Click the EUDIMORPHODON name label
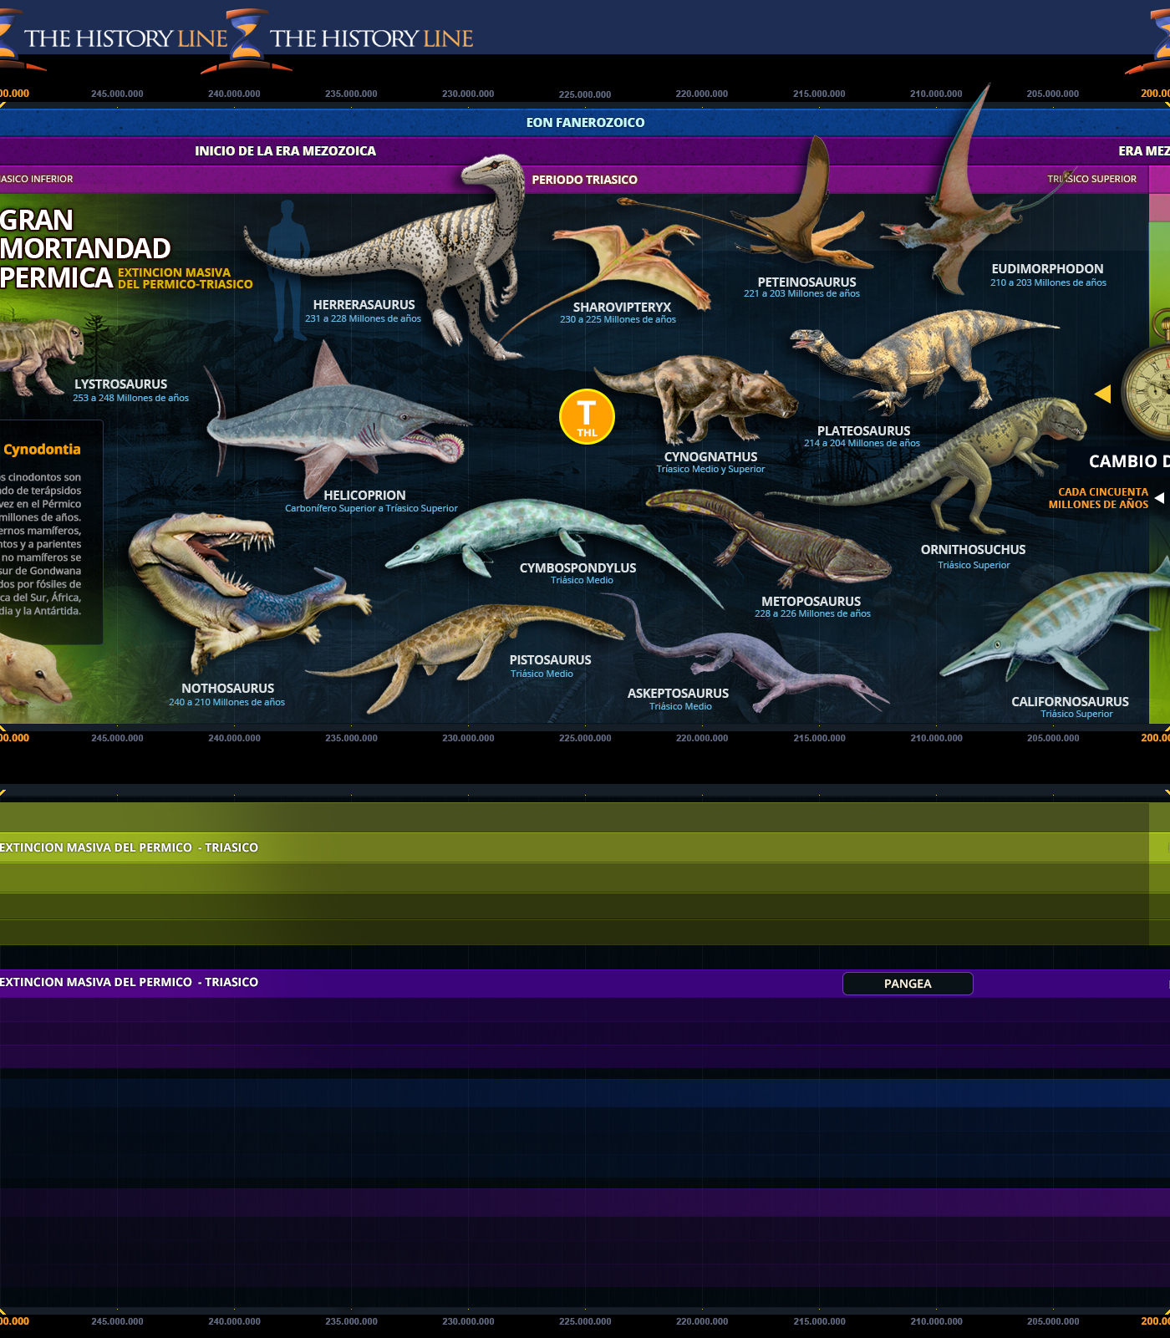The image size is (1170, 1338). point(1047,269)
